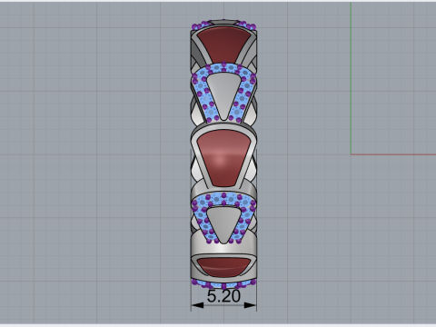Select the upper gray triangular plate
Screen dimensions: 436x327
[x=224, y=95]
